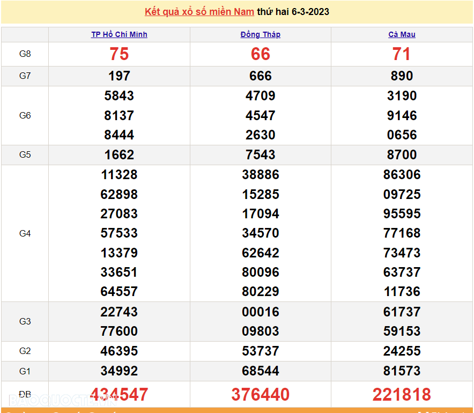The height and width of the screenshot is (413, 474).
Task: Select G5 result 7543
Action: coord(261,155)
